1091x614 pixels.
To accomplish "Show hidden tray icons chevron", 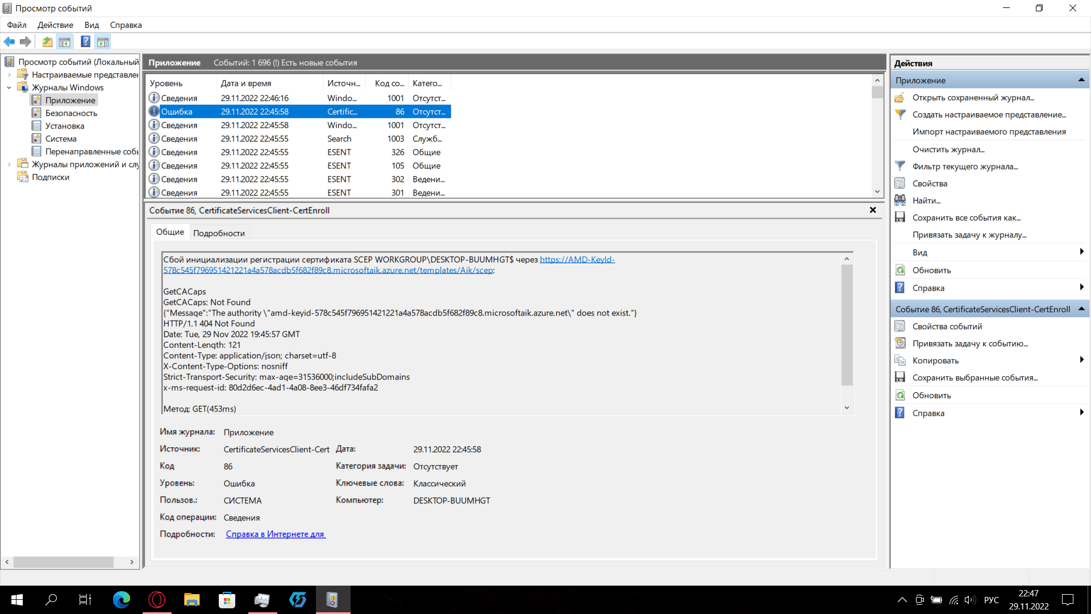I will (x=902, y=600).
